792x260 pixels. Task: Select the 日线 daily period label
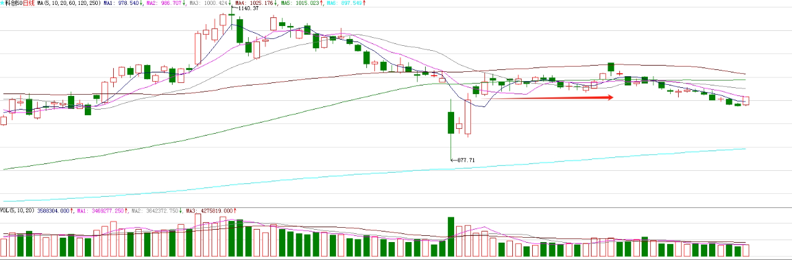click(x=28, y=3)
